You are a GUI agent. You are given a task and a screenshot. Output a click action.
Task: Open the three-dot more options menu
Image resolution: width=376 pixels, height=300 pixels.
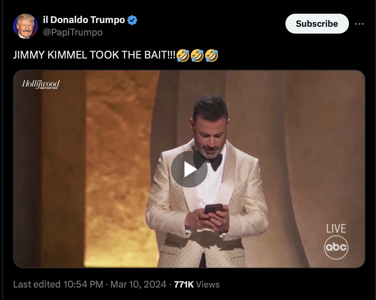click(x=359, y=24)
